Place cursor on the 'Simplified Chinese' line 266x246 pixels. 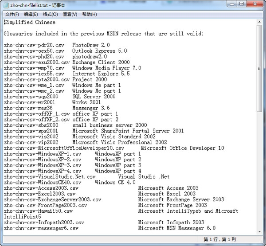30,22
